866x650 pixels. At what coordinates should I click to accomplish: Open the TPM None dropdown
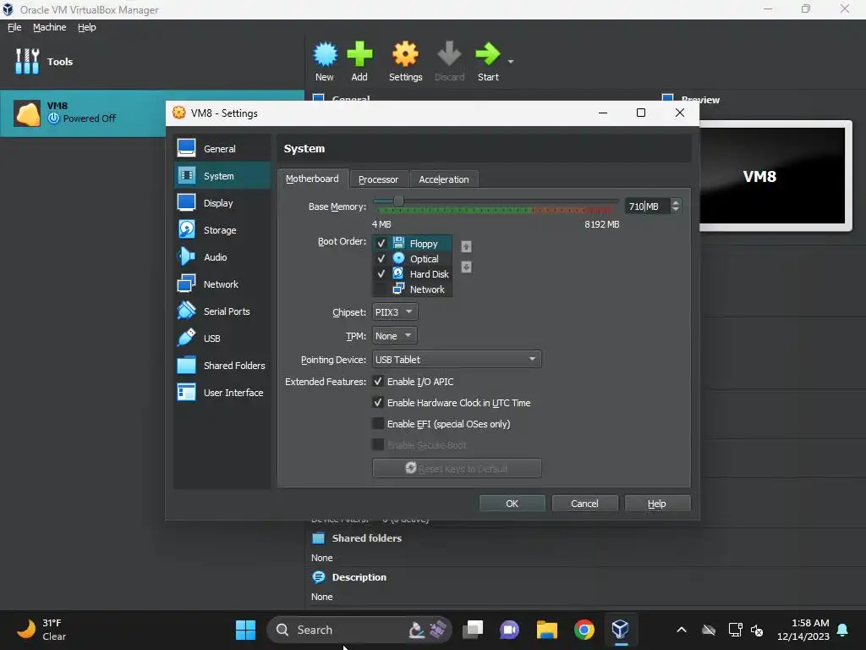394,335
